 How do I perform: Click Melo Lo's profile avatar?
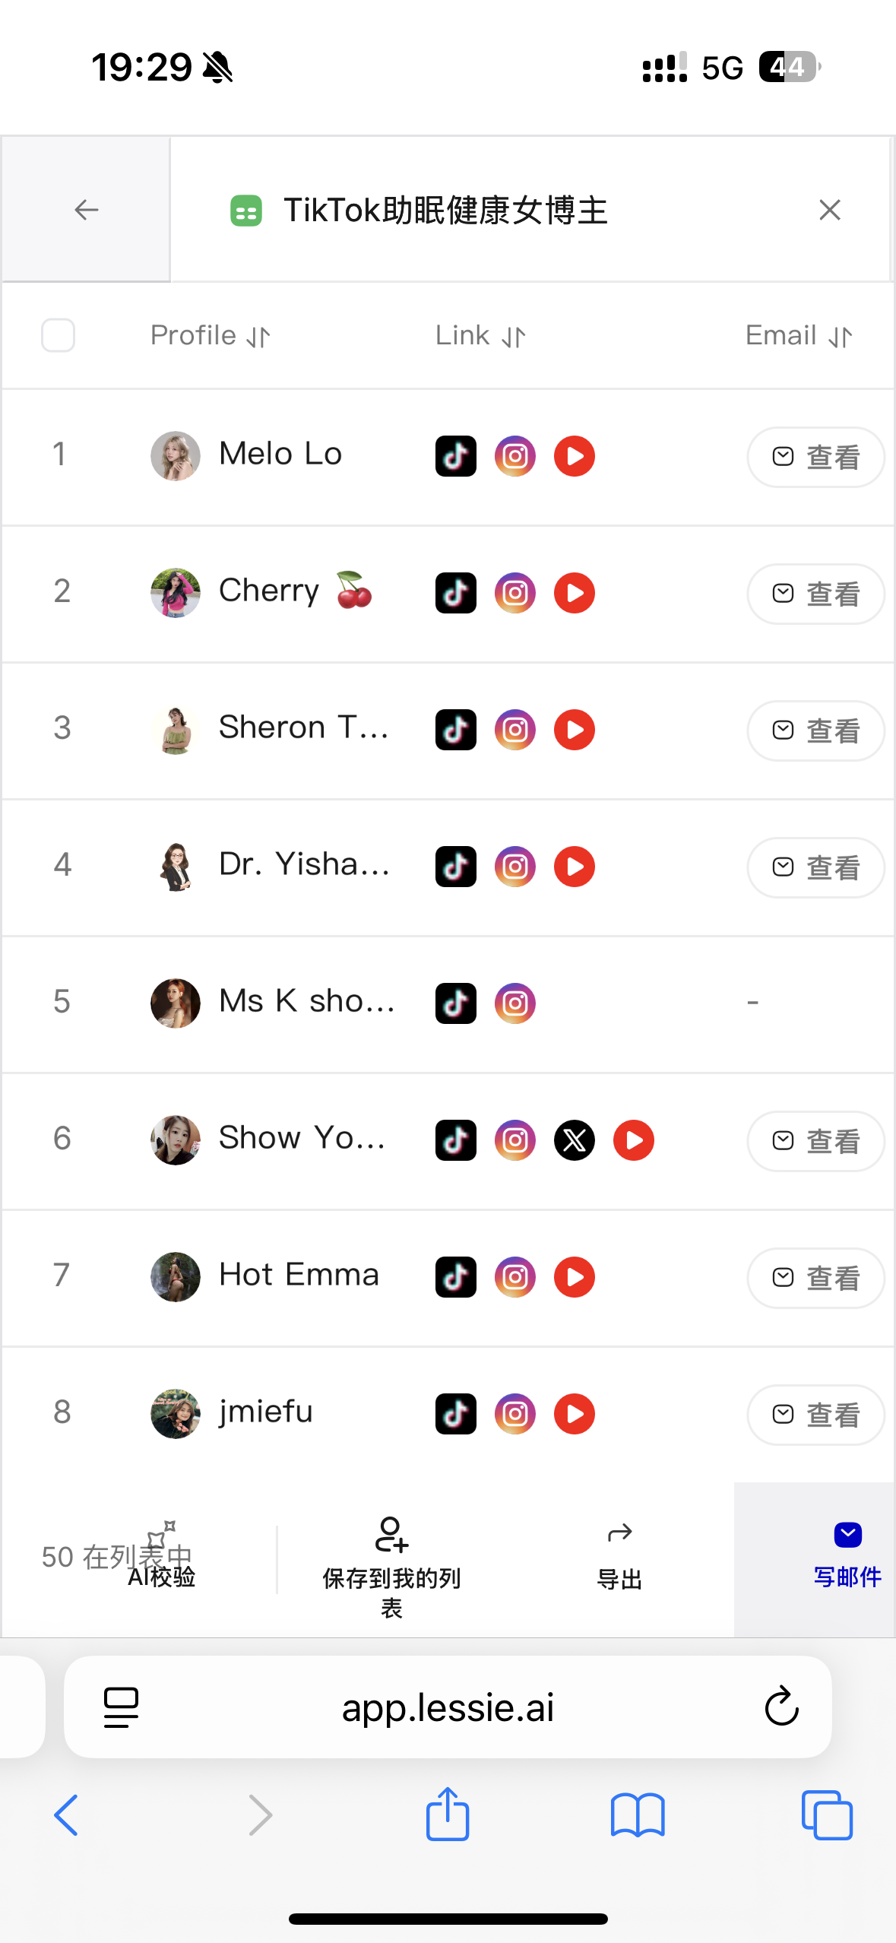pyautogui.click(x=176, y=456)
